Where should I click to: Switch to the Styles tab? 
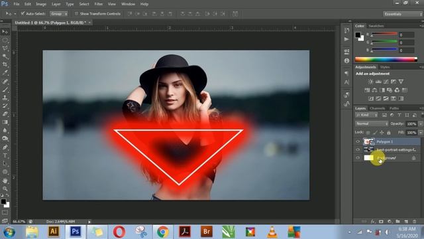[385, 67]
